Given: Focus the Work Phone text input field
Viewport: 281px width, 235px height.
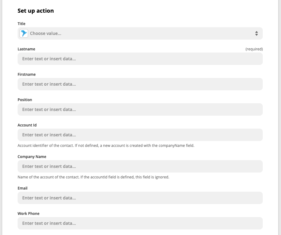Looking at the screenshot, I should (140, 223).
